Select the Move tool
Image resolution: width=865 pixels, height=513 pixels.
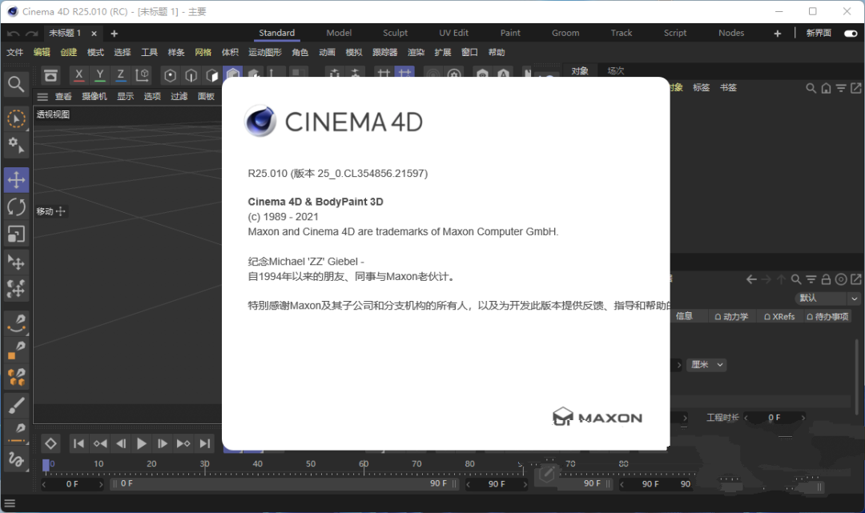click(x=16, y=180)
